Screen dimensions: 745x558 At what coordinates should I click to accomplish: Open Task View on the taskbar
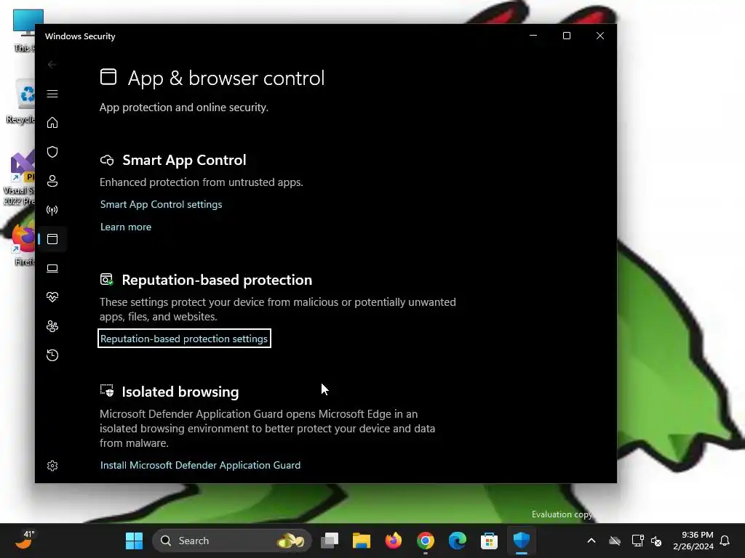[x=330, y=541]
